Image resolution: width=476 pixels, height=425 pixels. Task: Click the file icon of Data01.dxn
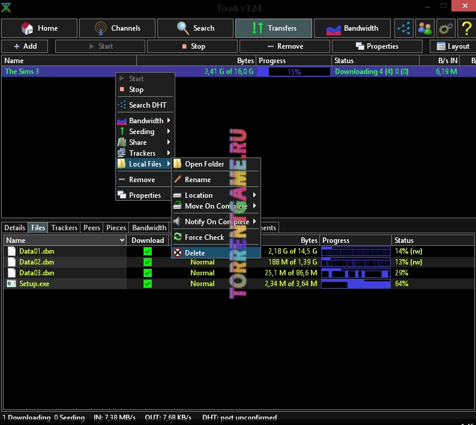click(11, 251)
